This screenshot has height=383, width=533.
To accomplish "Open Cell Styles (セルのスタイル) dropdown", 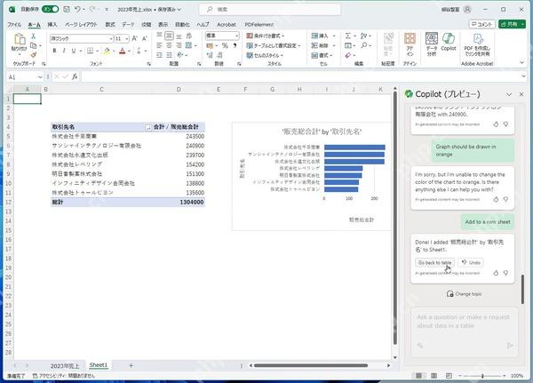I will pyautogui.click(x=265, y=55).
